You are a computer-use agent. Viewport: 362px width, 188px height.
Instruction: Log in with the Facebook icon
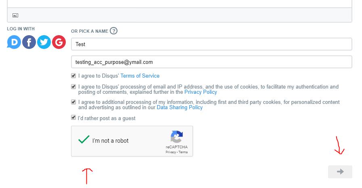29,42
